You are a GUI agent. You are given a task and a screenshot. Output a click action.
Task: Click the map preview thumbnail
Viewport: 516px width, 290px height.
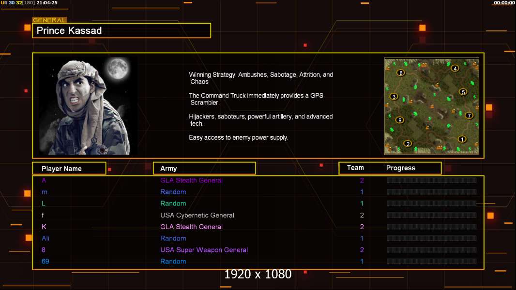coord(432,106)
